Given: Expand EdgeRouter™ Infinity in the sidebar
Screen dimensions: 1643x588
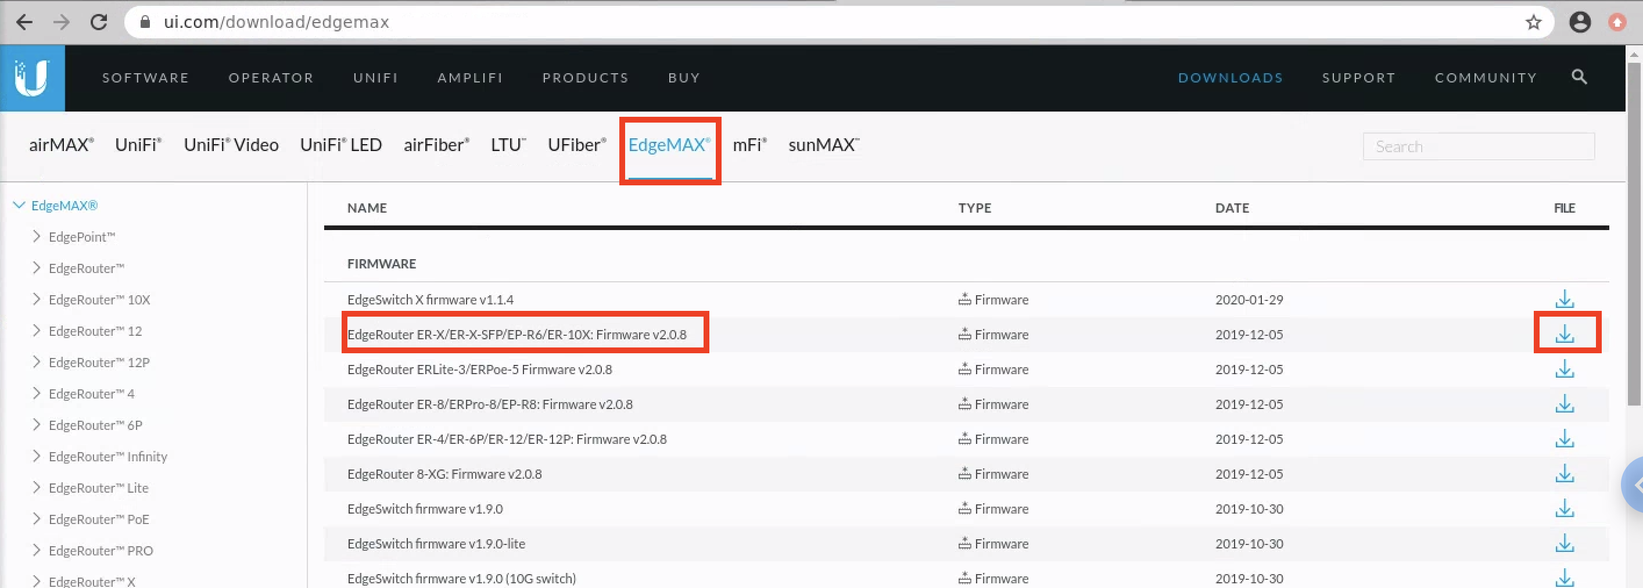Looking at the screenshot, I should (37, 456).
